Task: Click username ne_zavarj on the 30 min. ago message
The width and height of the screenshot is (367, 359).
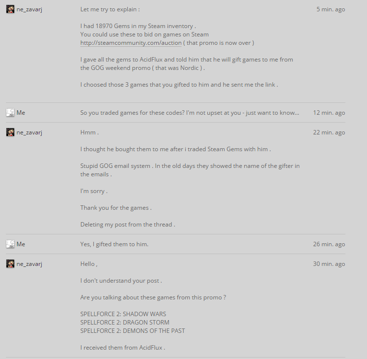Action: (x=29, y=264)
